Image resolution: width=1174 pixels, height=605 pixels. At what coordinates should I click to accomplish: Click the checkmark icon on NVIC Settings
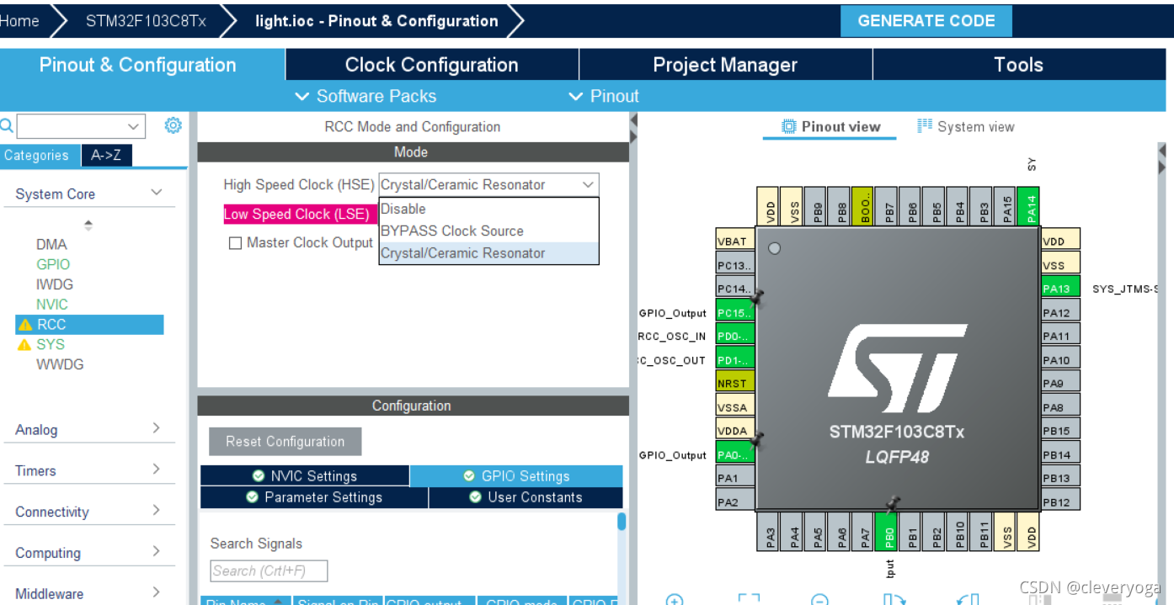pos(259,476)
